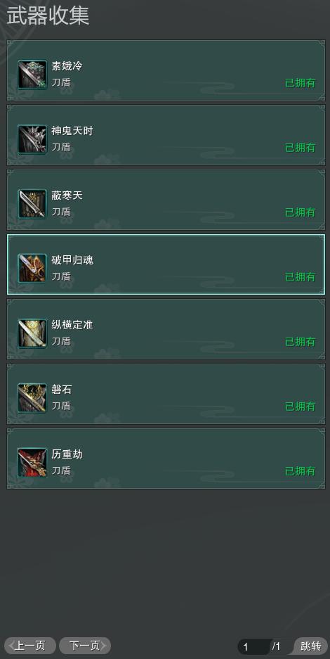The width and height of the screenshot is (330, 659).
Task: Click the 跳转 jump button
Action: point(311,646)
